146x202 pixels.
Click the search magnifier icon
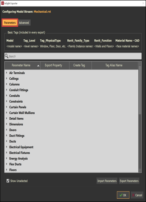click(7, 56)
